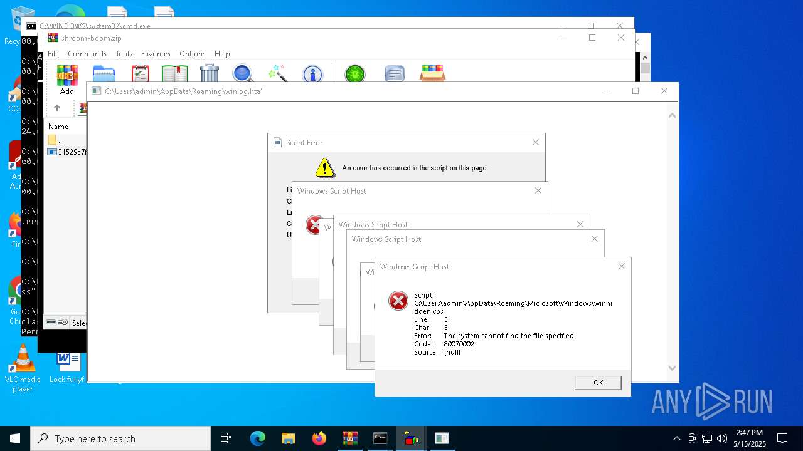Screen dimensions: 803x451
Task: Close the front Windows Script Host error dialog
Action: point(622,266)
